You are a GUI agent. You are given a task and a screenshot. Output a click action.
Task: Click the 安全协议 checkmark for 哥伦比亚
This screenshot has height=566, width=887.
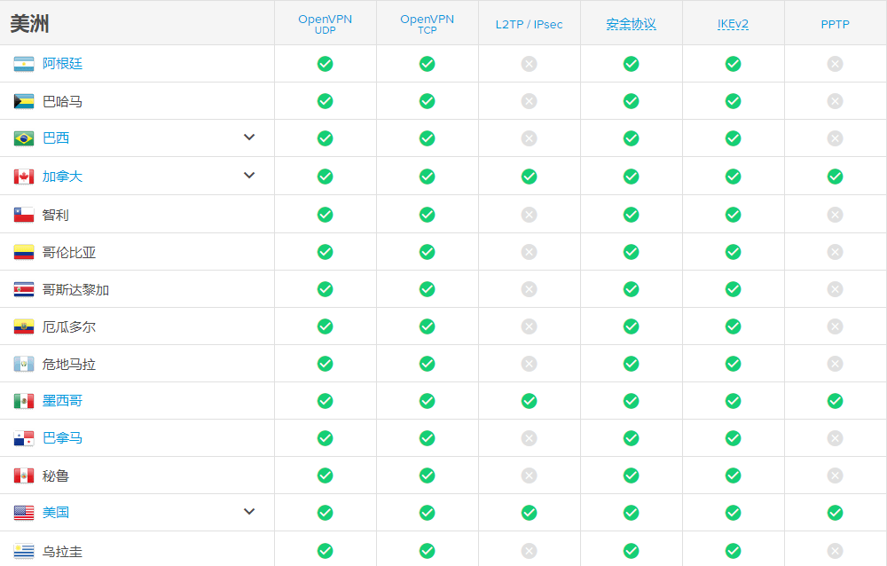(x=632, y=253)
